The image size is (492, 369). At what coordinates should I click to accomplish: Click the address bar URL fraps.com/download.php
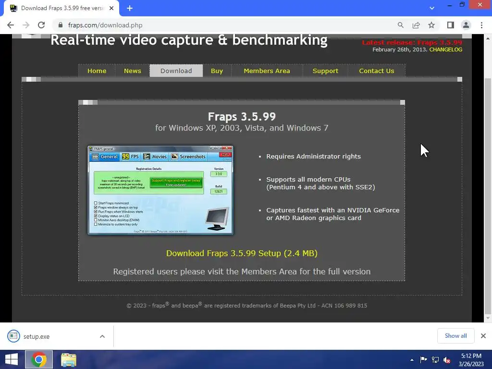[x=105, y=25]
